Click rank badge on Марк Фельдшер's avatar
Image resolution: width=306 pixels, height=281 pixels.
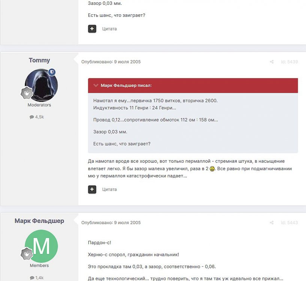(27, 254)
